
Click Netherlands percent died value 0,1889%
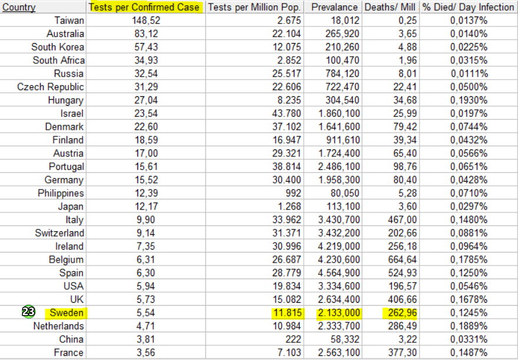coord(468,326)
